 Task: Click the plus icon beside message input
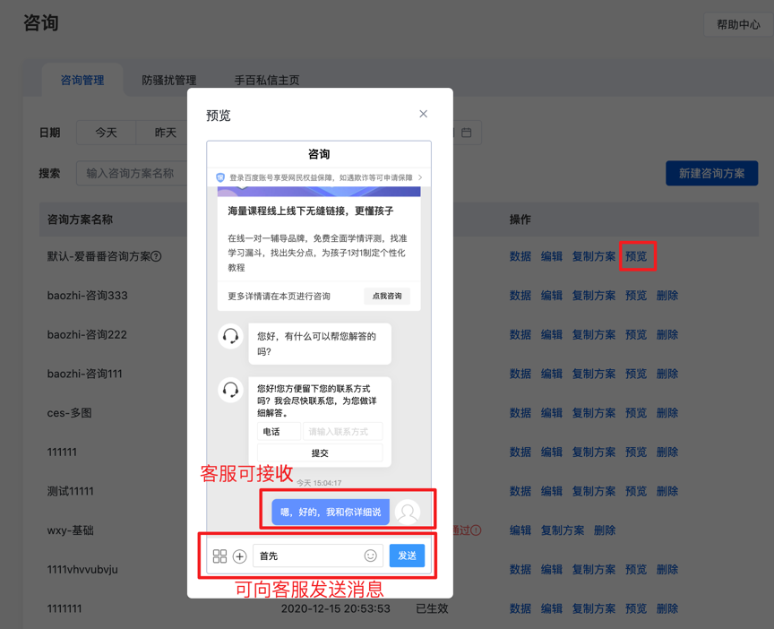tap(240, 556)
